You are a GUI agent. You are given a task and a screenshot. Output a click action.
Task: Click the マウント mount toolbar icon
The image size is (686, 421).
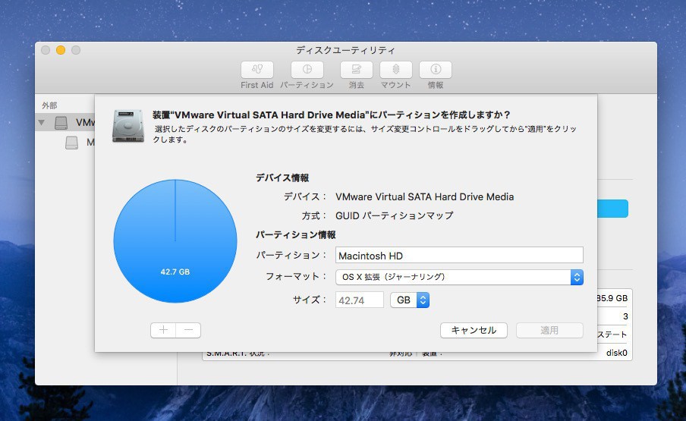tap(396, 70)
